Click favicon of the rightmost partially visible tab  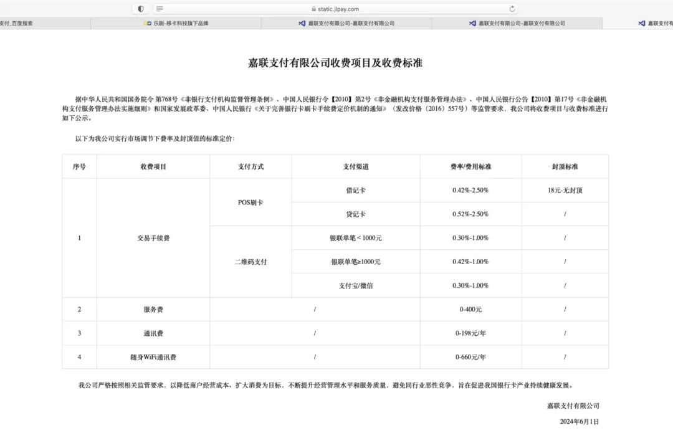(641, 24)
